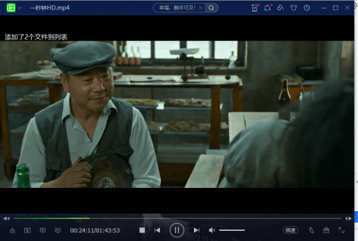Open the skin (shirt) icon
This screenshot has width=358, height=241.
coord(294,8)
